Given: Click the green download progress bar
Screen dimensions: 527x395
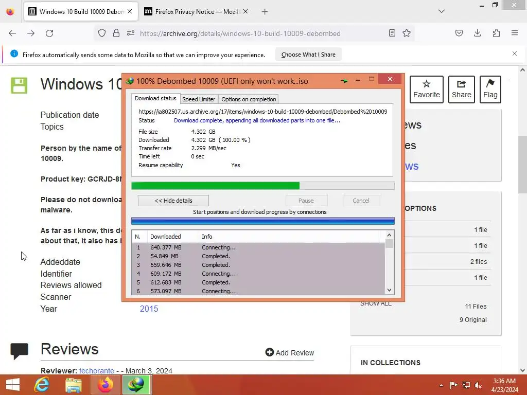Looking at the screenshot, I should click(x=263, y=186).
